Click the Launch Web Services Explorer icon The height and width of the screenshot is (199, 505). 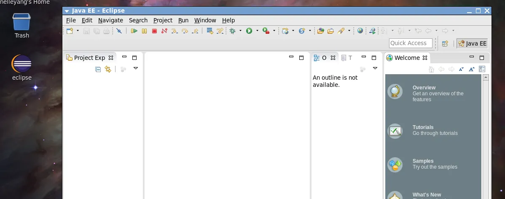click(x=372, y=31)
